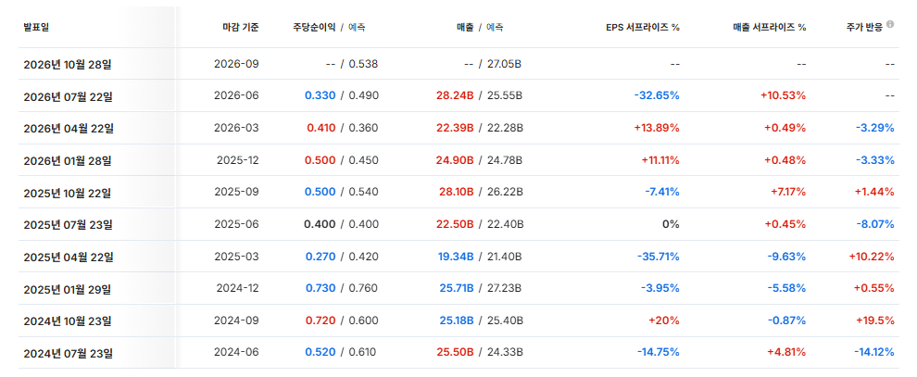Click the 매출 서프라이즈 % column header

pos(769,27)
